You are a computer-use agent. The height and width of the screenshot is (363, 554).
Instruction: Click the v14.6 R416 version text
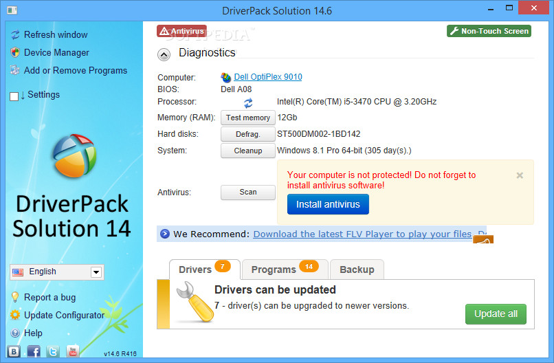point(120,353)
